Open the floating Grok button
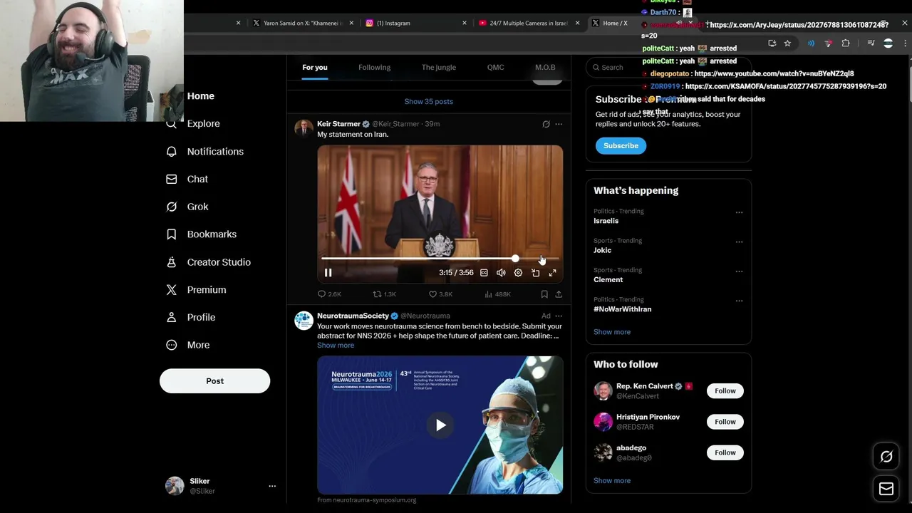The image size is (912, 513). click(886, 457)
